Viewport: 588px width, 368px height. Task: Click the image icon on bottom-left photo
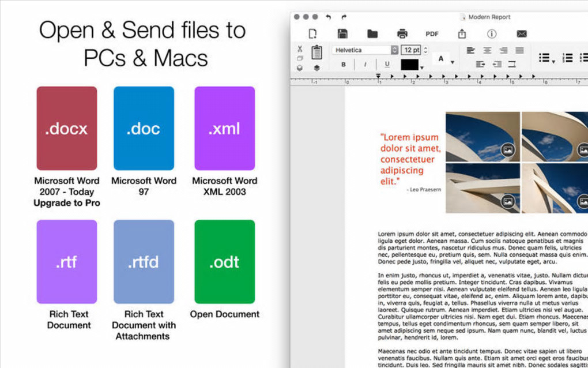pyautogui.click(x=508, y=201)
